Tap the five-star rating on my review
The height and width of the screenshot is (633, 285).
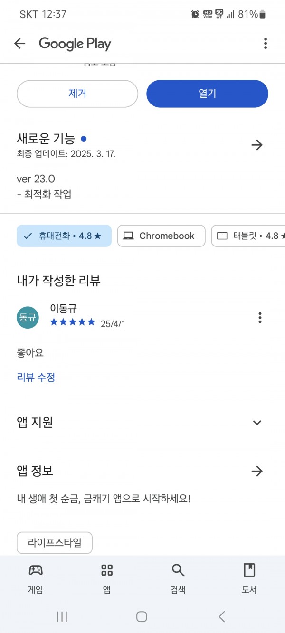coord(73,322)
